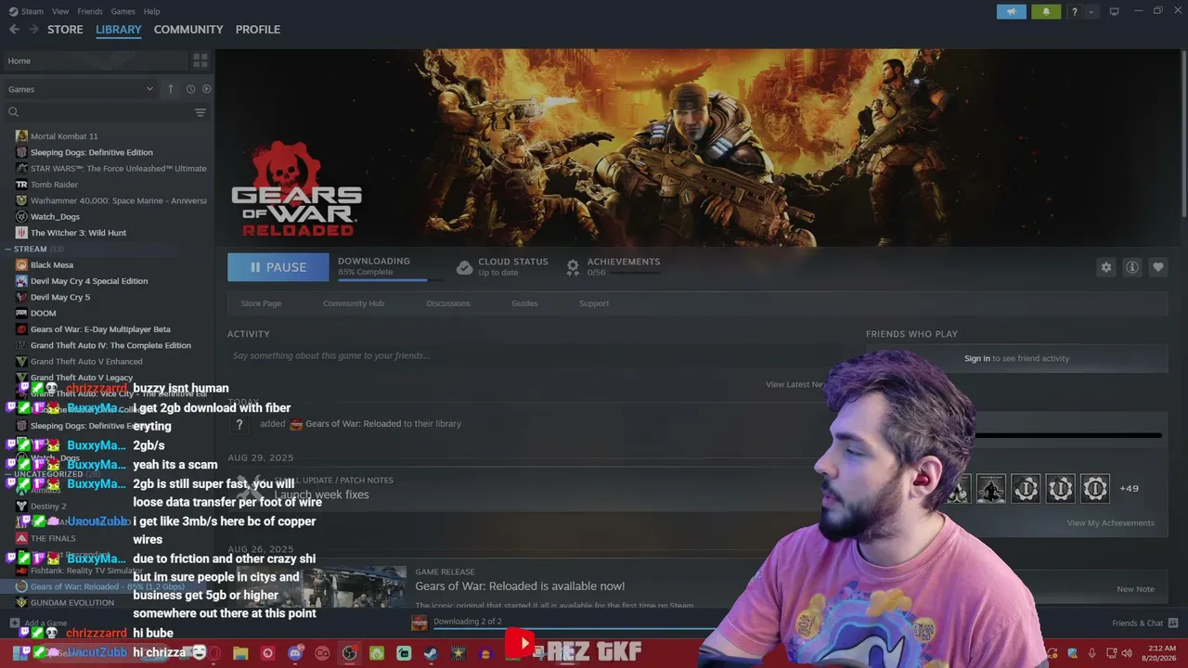
Task: Open Downloading 2 of 2 downloads manager
Action: 468,622
